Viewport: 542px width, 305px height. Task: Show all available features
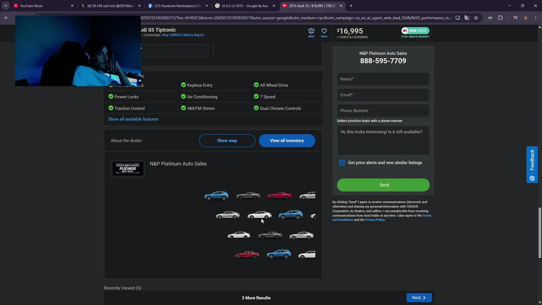133,119
